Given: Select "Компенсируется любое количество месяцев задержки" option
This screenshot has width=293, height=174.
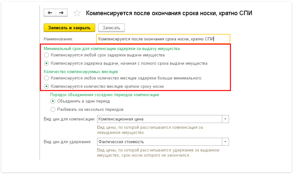Looking at the screenshot, I should click(46, 78).
